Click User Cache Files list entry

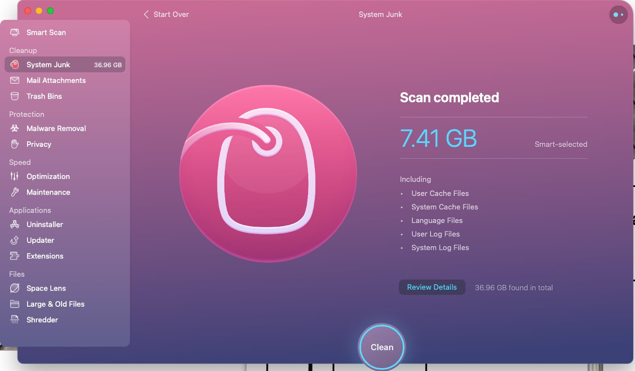click(x=440, y=193)
